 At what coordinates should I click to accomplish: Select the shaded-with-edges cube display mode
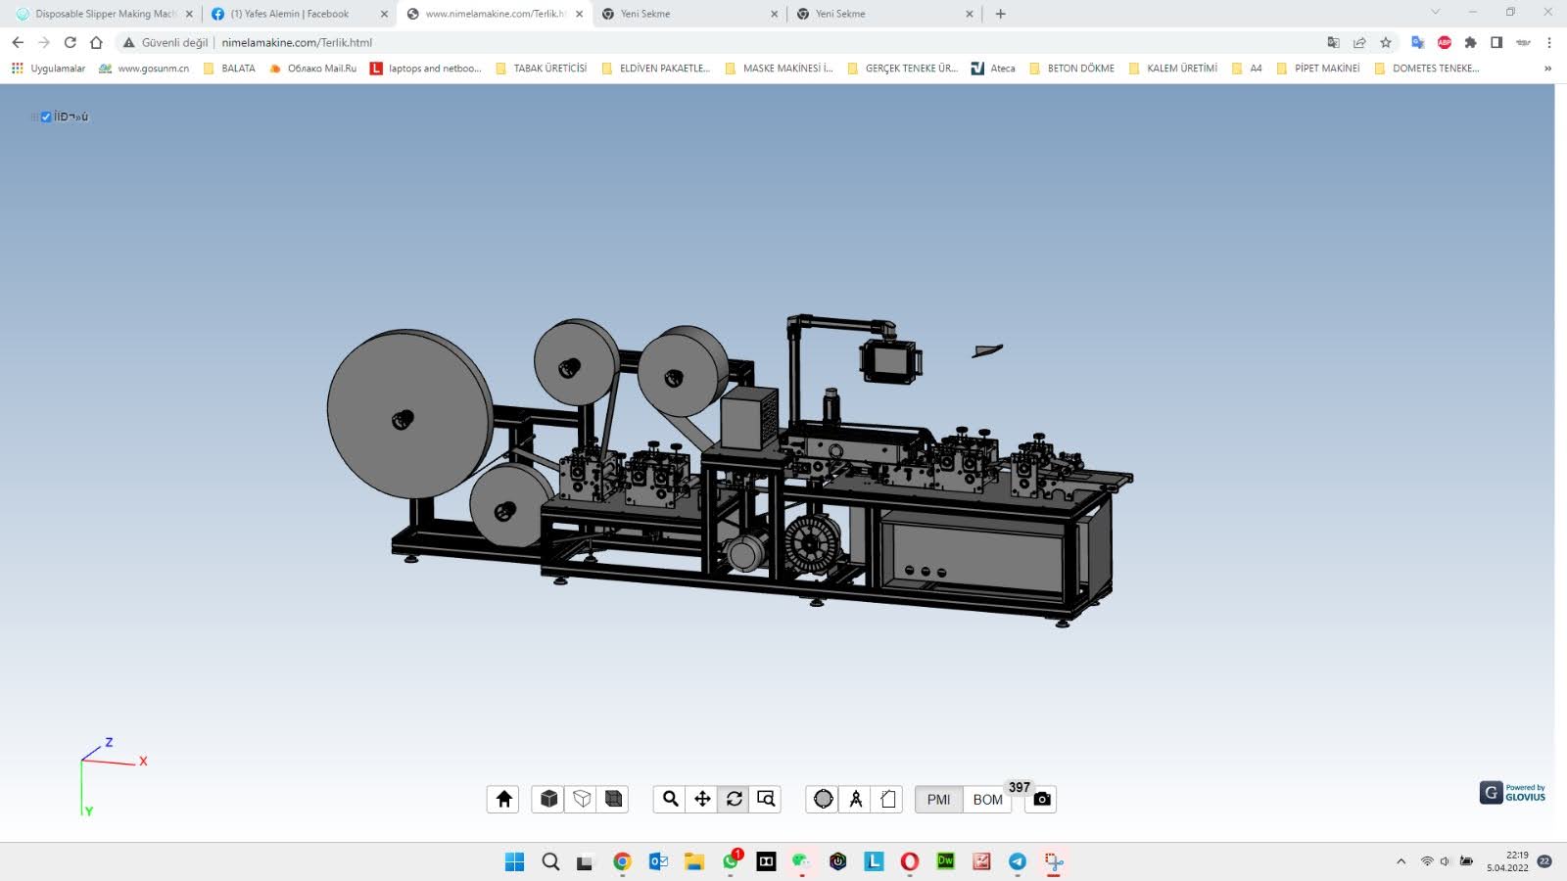click(x=613, y=799)
